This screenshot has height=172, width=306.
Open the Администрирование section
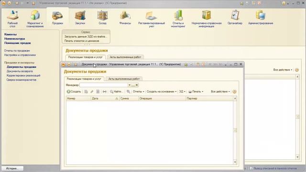click(x=261, y=18)
